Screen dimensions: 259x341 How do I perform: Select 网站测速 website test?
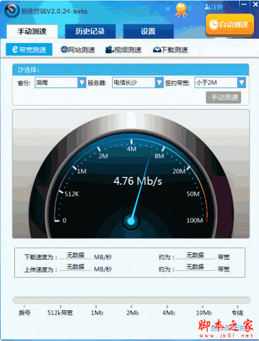[x=78, y=50]
